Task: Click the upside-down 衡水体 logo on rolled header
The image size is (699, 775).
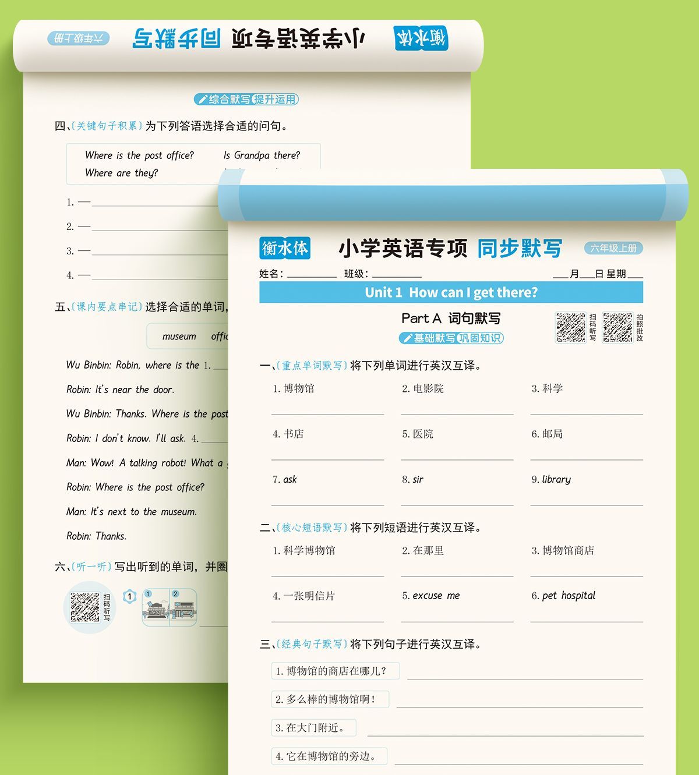Action: [x=421, y=38]
